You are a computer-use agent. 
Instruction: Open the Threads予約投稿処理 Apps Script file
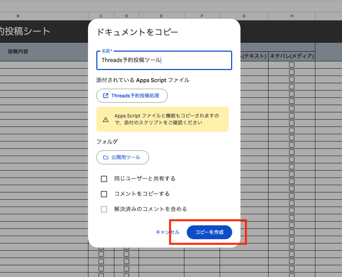tap(132, 96)
